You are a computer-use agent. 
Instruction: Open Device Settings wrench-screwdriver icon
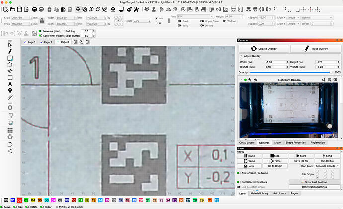[136, 9]
